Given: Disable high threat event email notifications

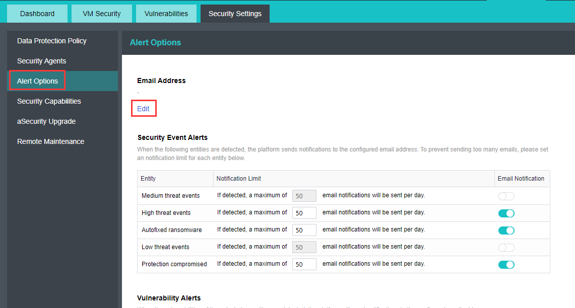Looking at the screenshot, I should [506, 213].
